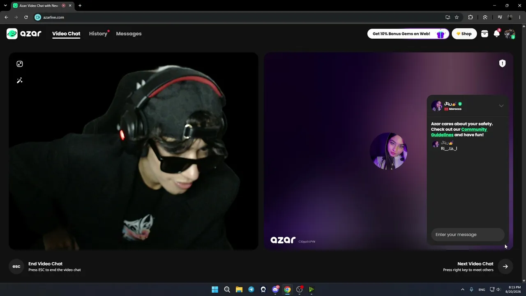Open Telegram from the taskbar

pyautogui.click(x=251, y=289)
